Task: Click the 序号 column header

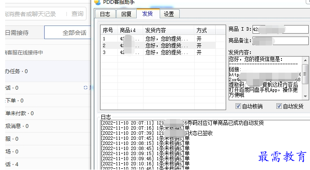Action: click(109, 30)
